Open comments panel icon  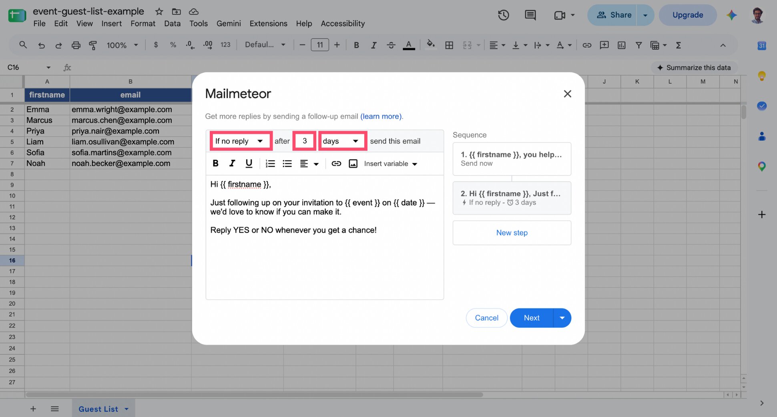tap(530, 15)
